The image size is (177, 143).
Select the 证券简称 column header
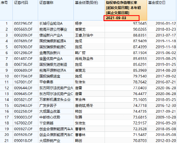[x=46, y=3]
